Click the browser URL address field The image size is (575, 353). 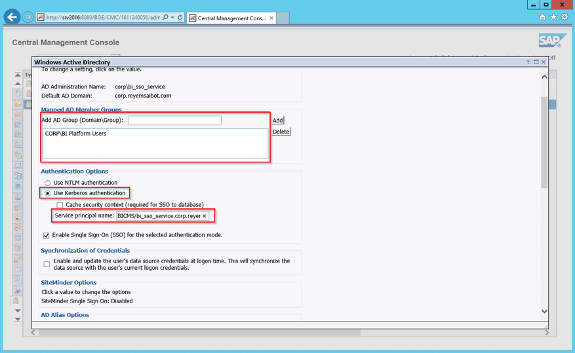click(103, 17)
